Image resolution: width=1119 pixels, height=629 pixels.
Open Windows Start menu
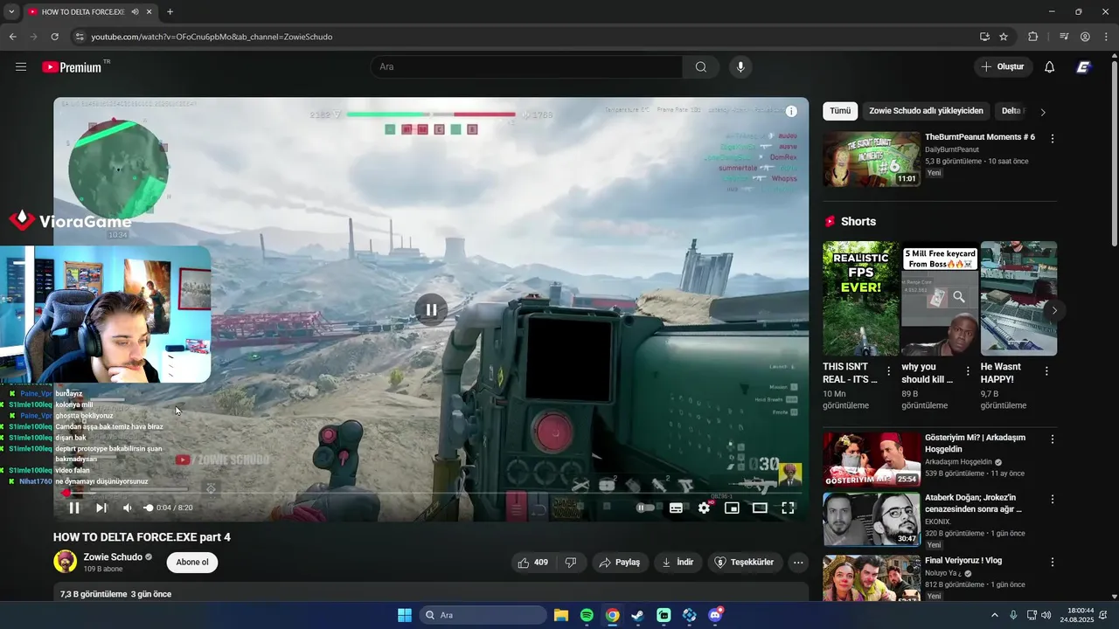tap(405, 615)
